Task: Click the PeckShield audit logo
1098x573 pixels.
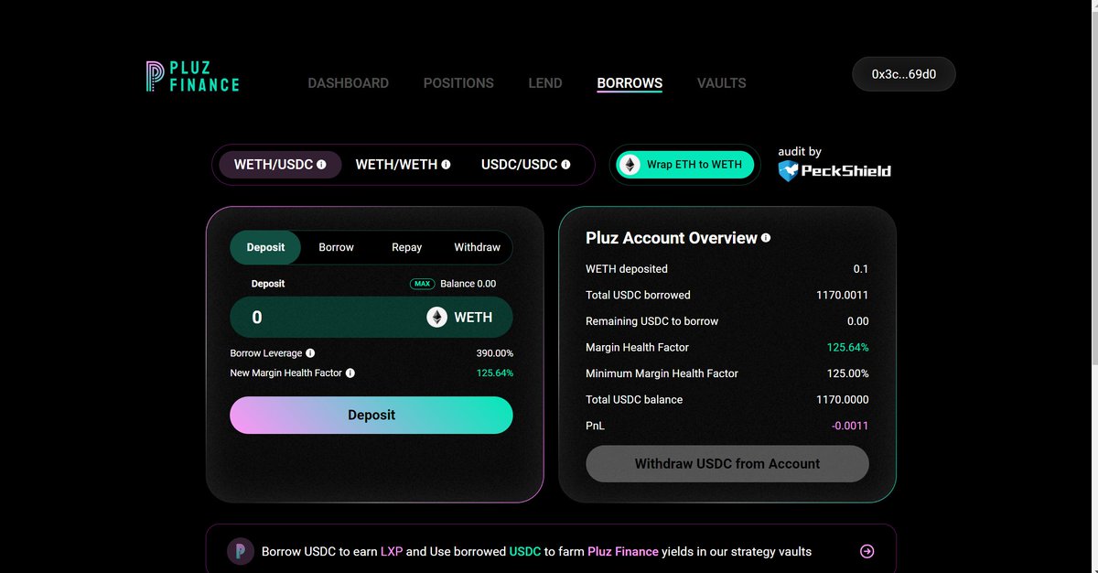Action: click(834, 170)
